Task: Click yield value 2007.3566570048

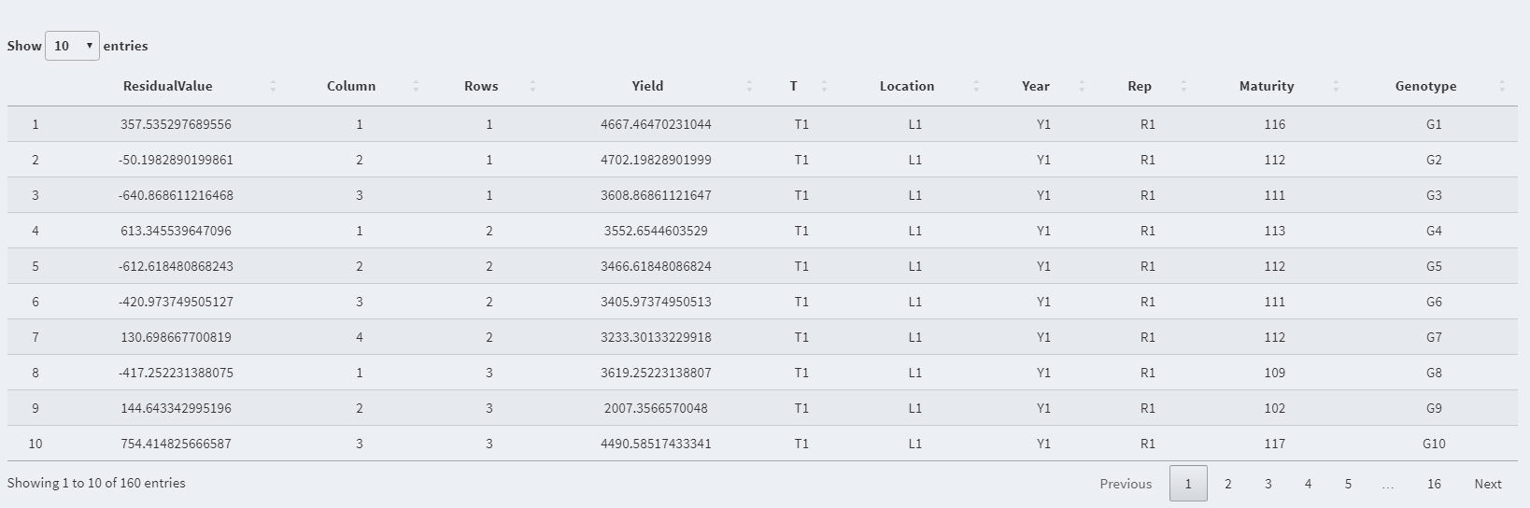Action: pyautogui.click(x=656, y=408)
